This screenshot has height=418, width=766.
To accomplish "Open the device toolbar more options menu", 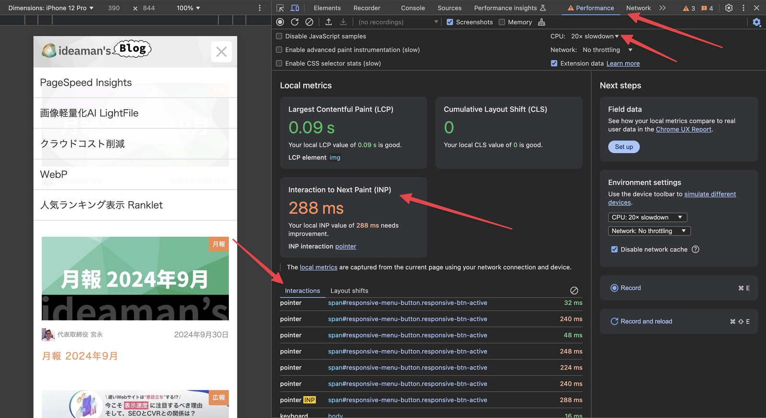I will point(260,8).
